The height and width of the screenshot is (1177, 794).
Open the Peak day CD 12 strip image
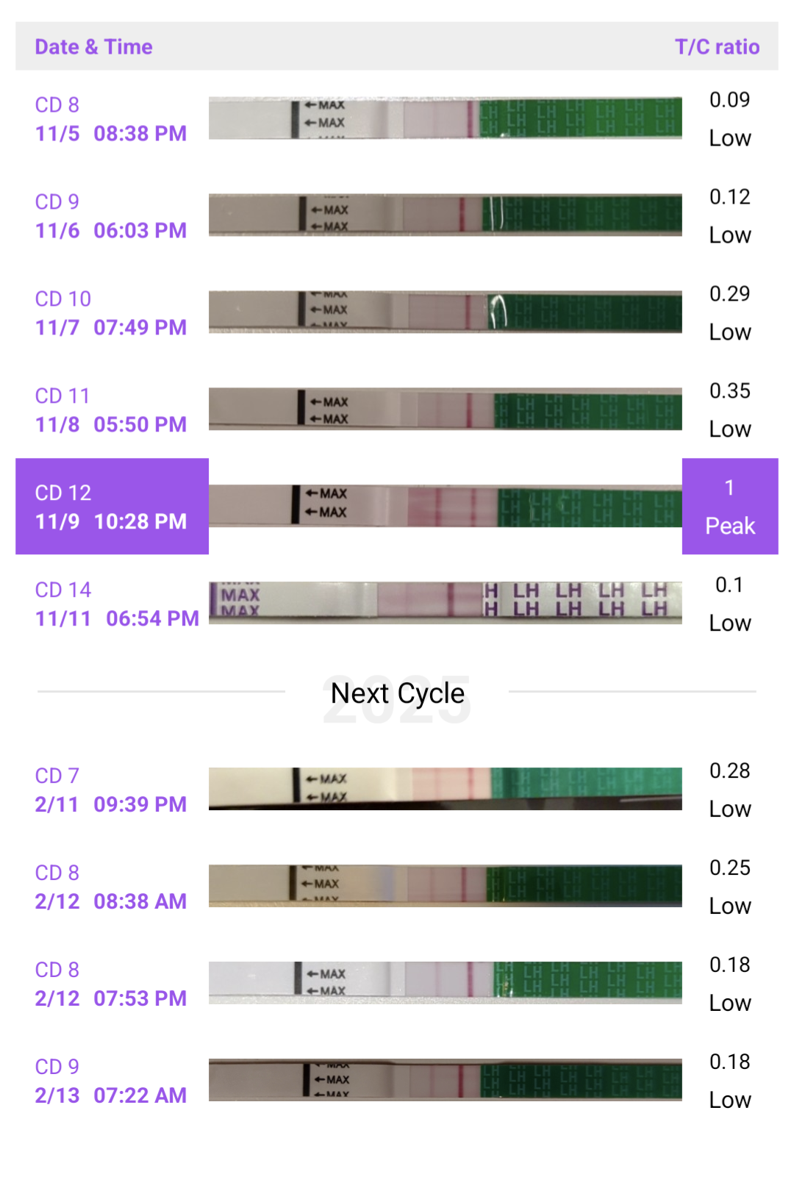point(445,506)
